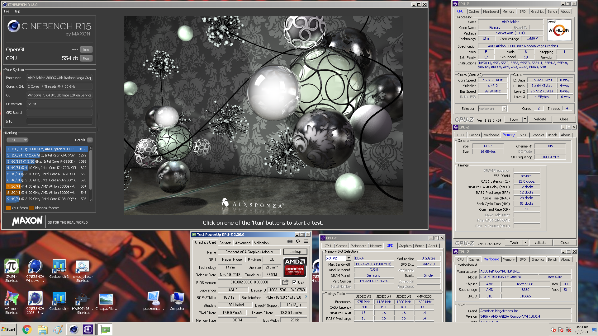Click Tools button in CPU-Z CPU window
Viewport: 598px width, 336px height.
[514, 119]
